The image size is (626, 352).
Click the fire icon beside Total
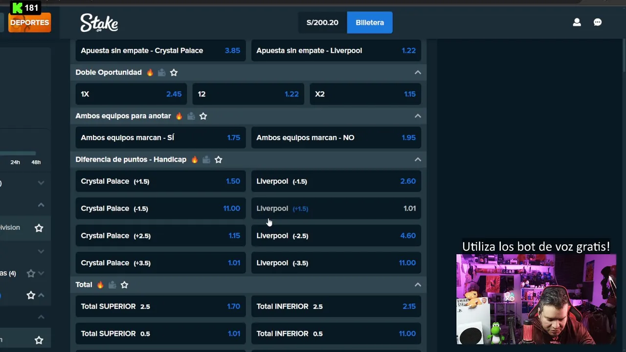(100, 285)
